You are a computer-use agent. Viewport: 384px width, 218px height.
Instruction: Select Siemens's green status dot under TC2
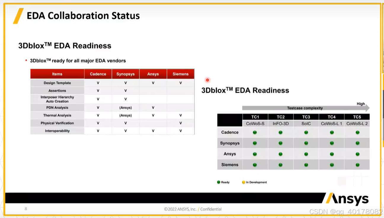[x=281, y=165]
